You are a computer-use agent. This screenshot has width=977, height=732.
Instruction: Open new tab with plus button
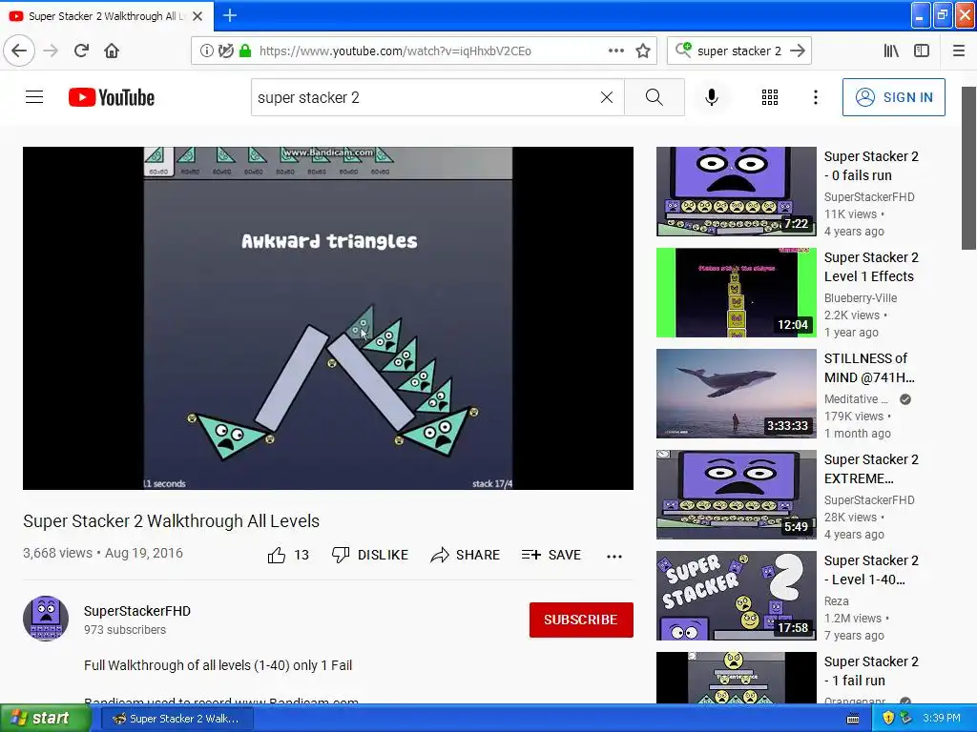(229, 16)
